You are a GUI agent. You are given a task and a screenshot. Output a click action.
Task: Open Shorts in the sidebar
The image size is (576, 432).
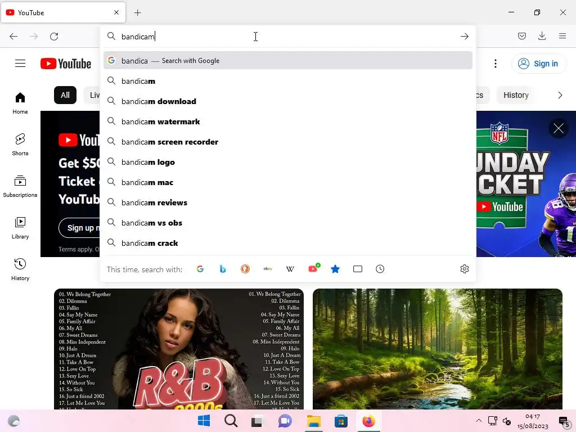point(20,145)
